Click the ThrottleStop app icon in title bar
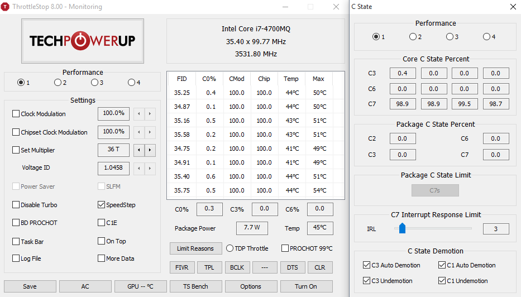Screen dimensions: 521x297 [5, 7]
